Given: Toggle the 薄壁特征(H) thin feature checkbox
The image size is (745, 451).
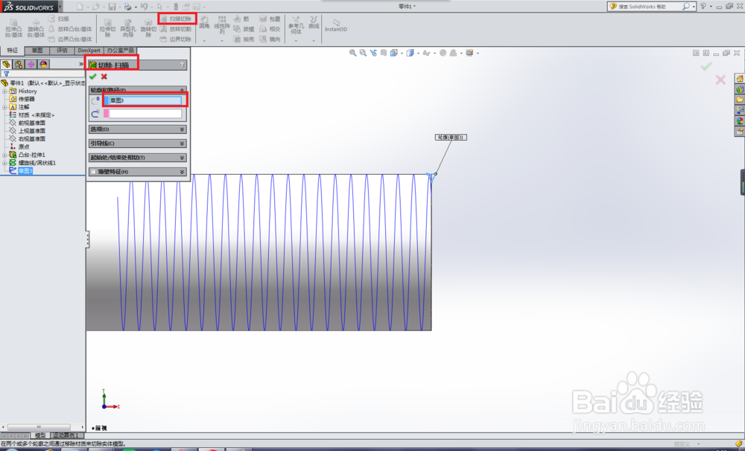Looking at the screenshot, I should (93, 172).
